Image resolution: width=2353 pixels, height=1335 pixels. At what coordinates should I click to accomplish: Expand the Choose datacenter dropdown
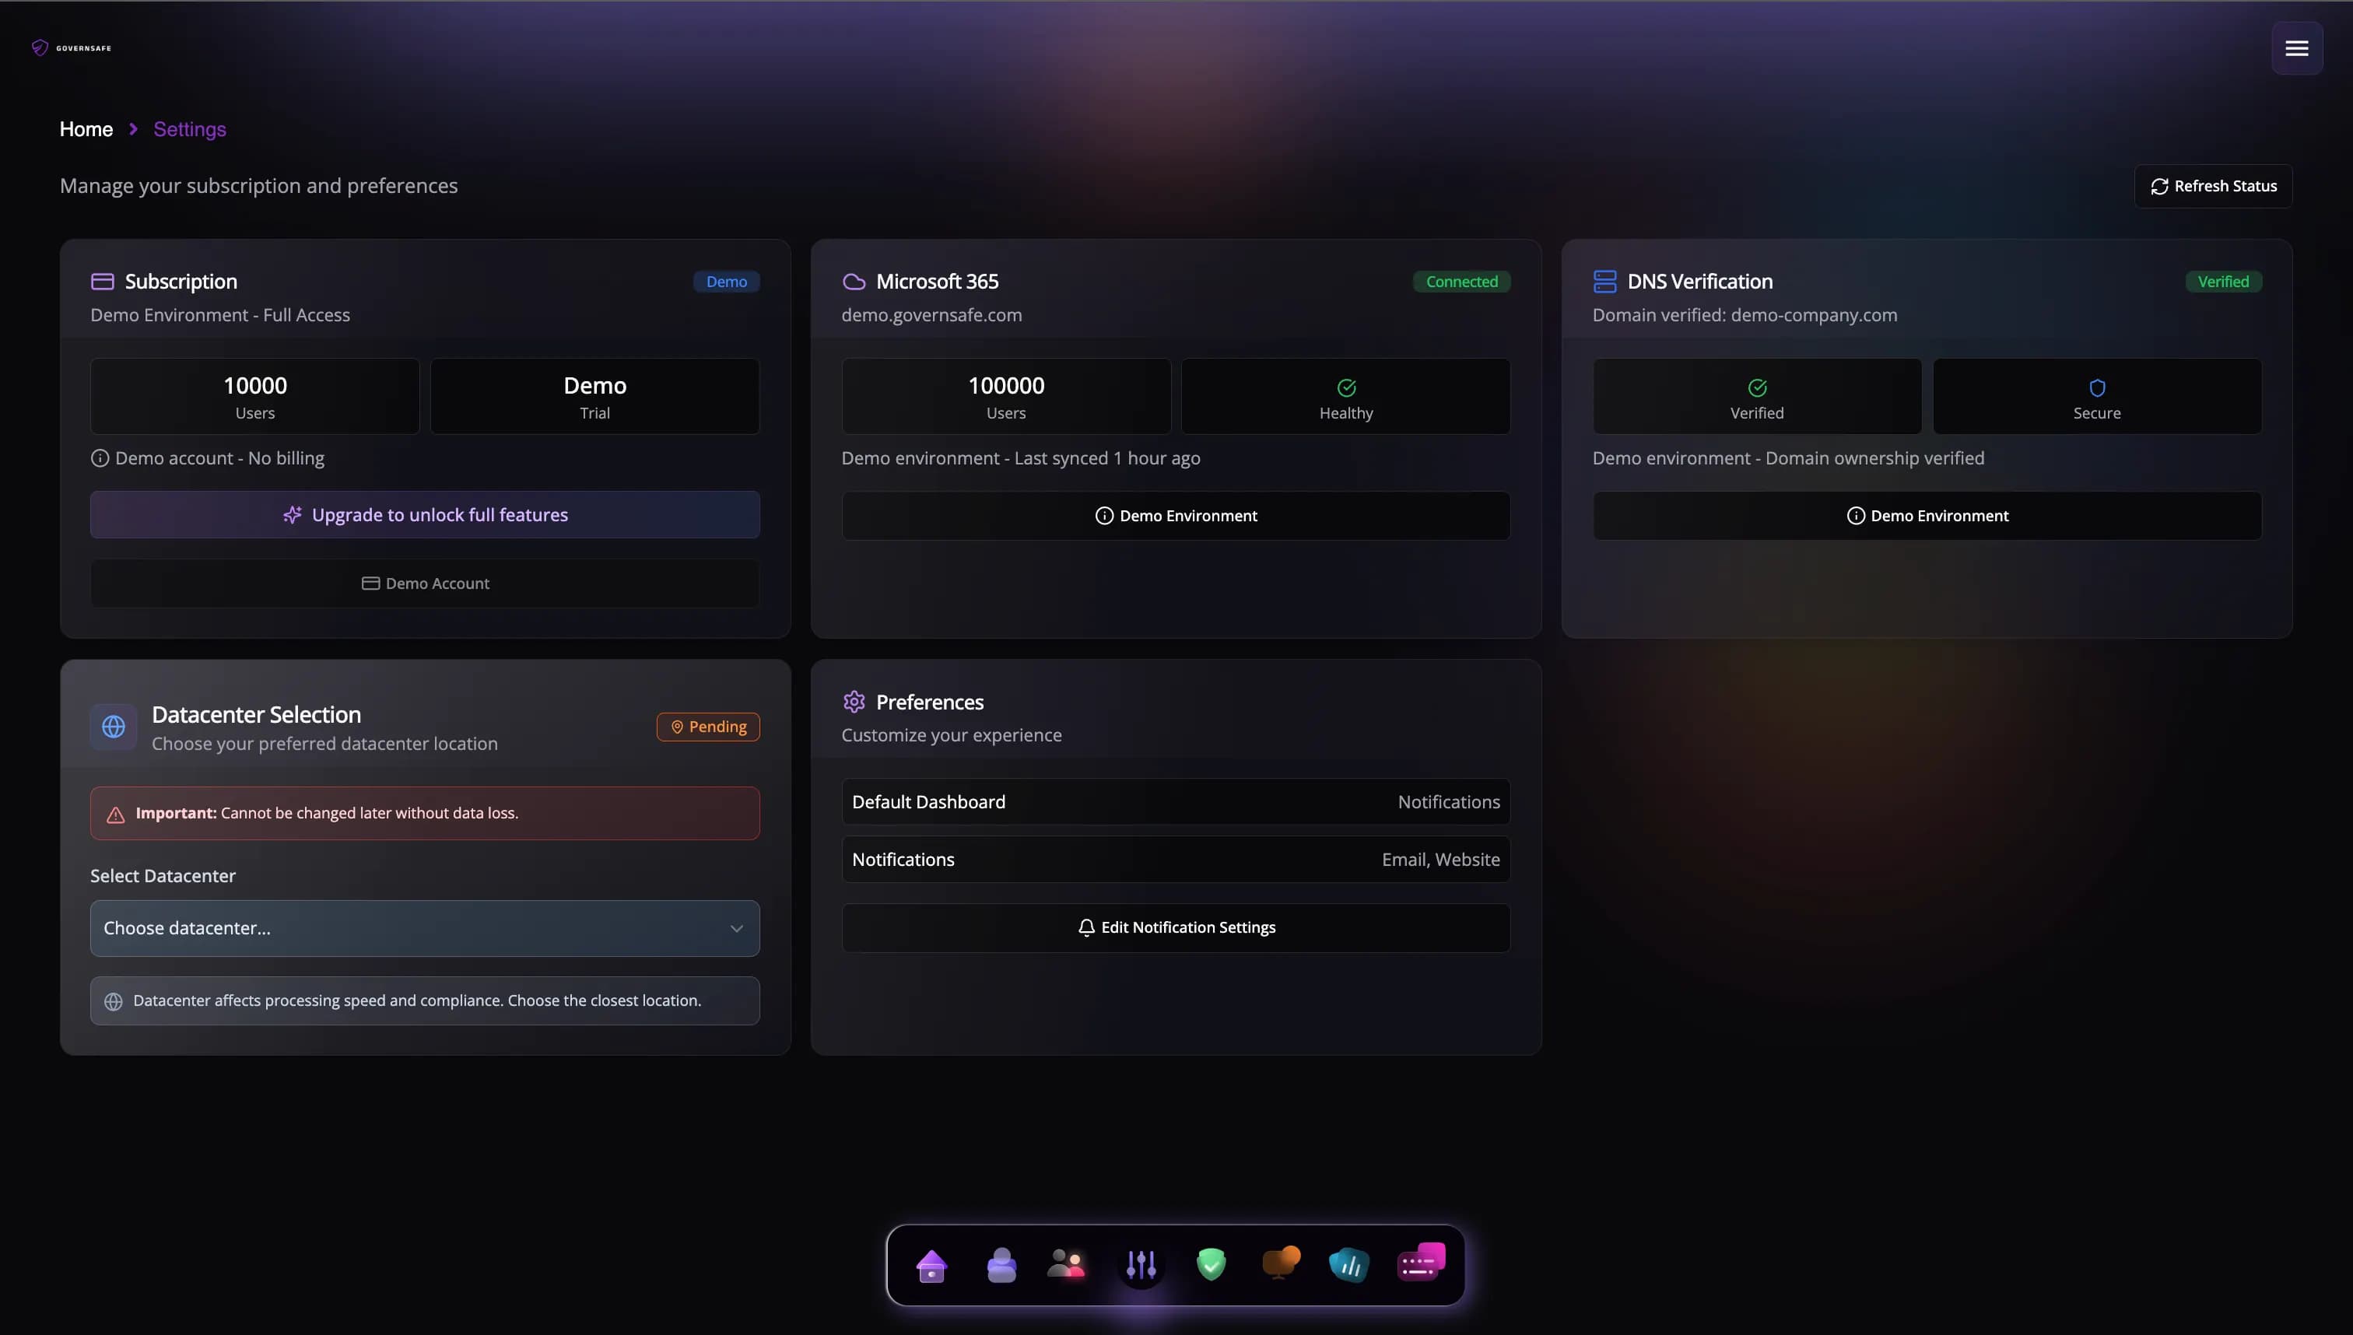(423, 928)
